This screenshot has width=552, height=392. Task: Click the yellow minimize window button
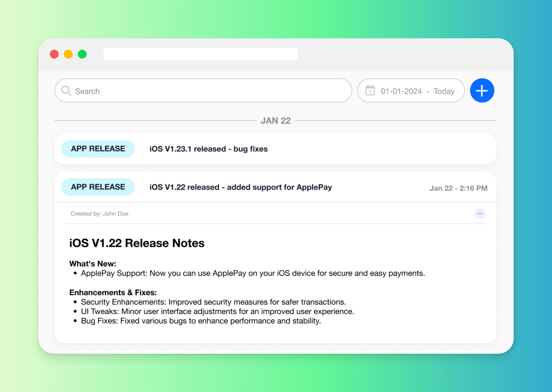(68, 54)
